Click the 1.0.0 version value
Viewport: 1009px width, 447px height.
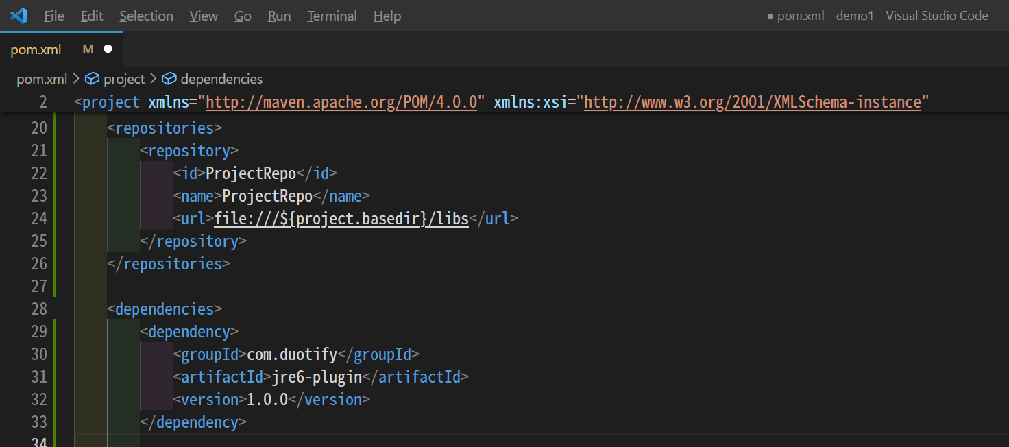267,400
